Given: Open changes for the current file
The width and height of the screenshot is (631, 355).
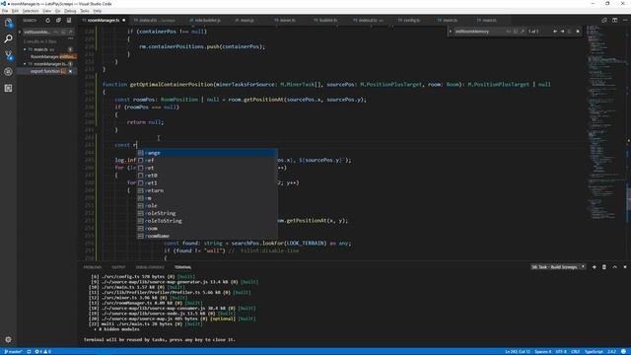Looking at the screenshot, I should [x=604, y=20].
